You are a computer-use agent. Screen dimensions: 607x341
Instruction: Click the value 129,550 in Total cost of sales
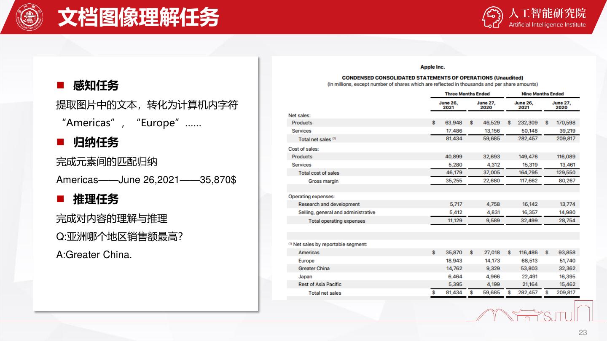566,173
